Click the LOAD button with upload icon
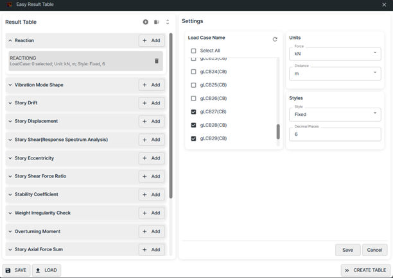The height and width of the screenshot is (278, 393). 46,270
